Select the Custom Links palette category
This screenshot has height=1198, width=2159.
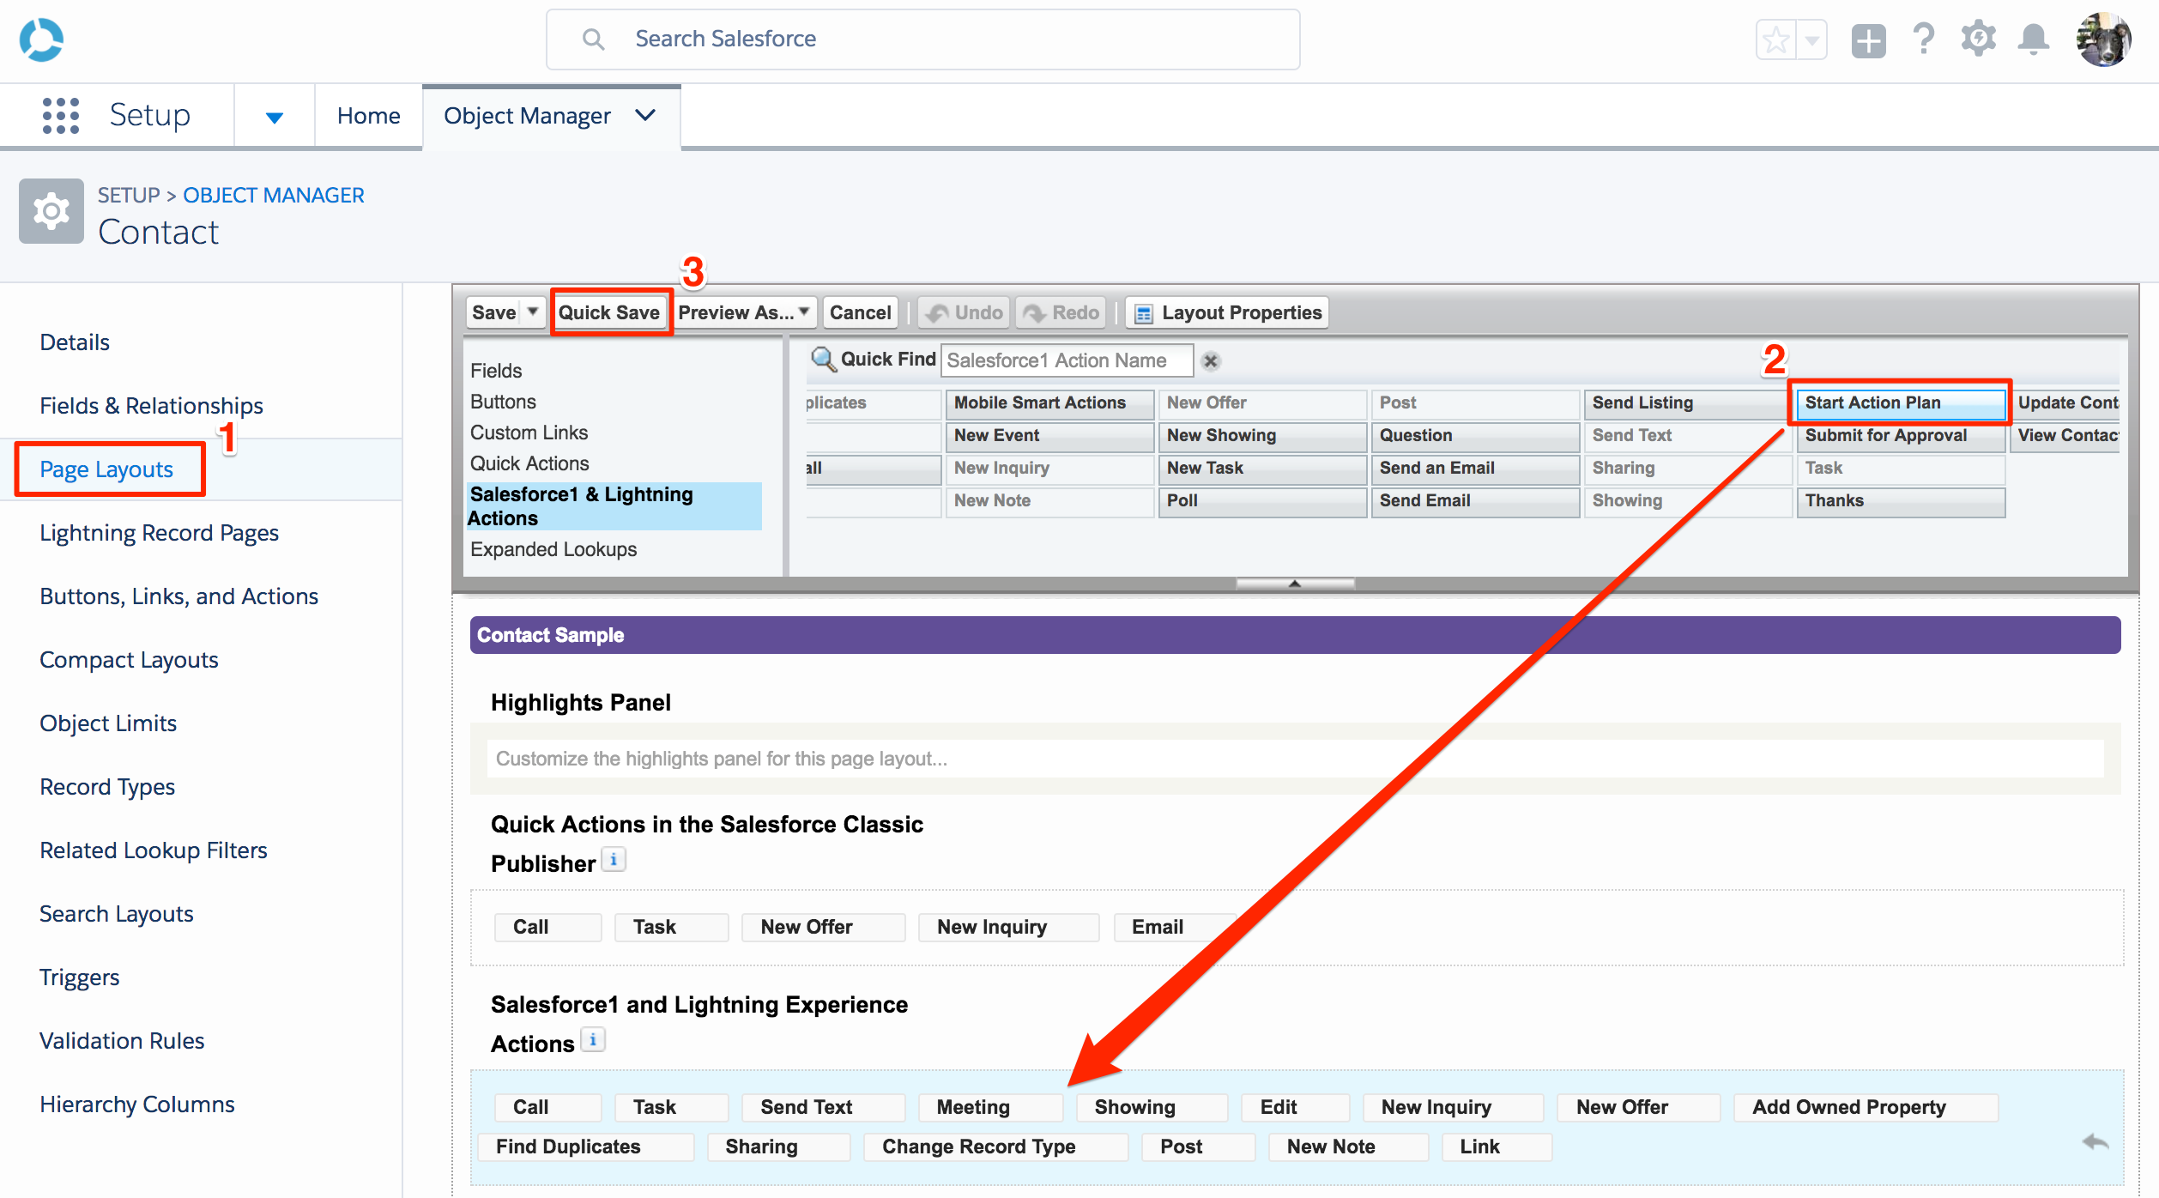point(529,433)
